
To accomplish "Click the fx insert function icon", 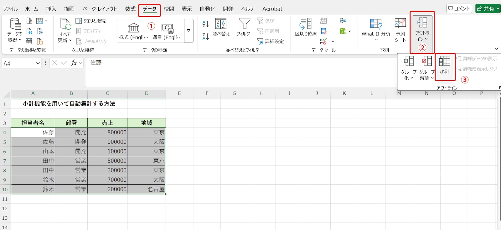I will point(74,63).
